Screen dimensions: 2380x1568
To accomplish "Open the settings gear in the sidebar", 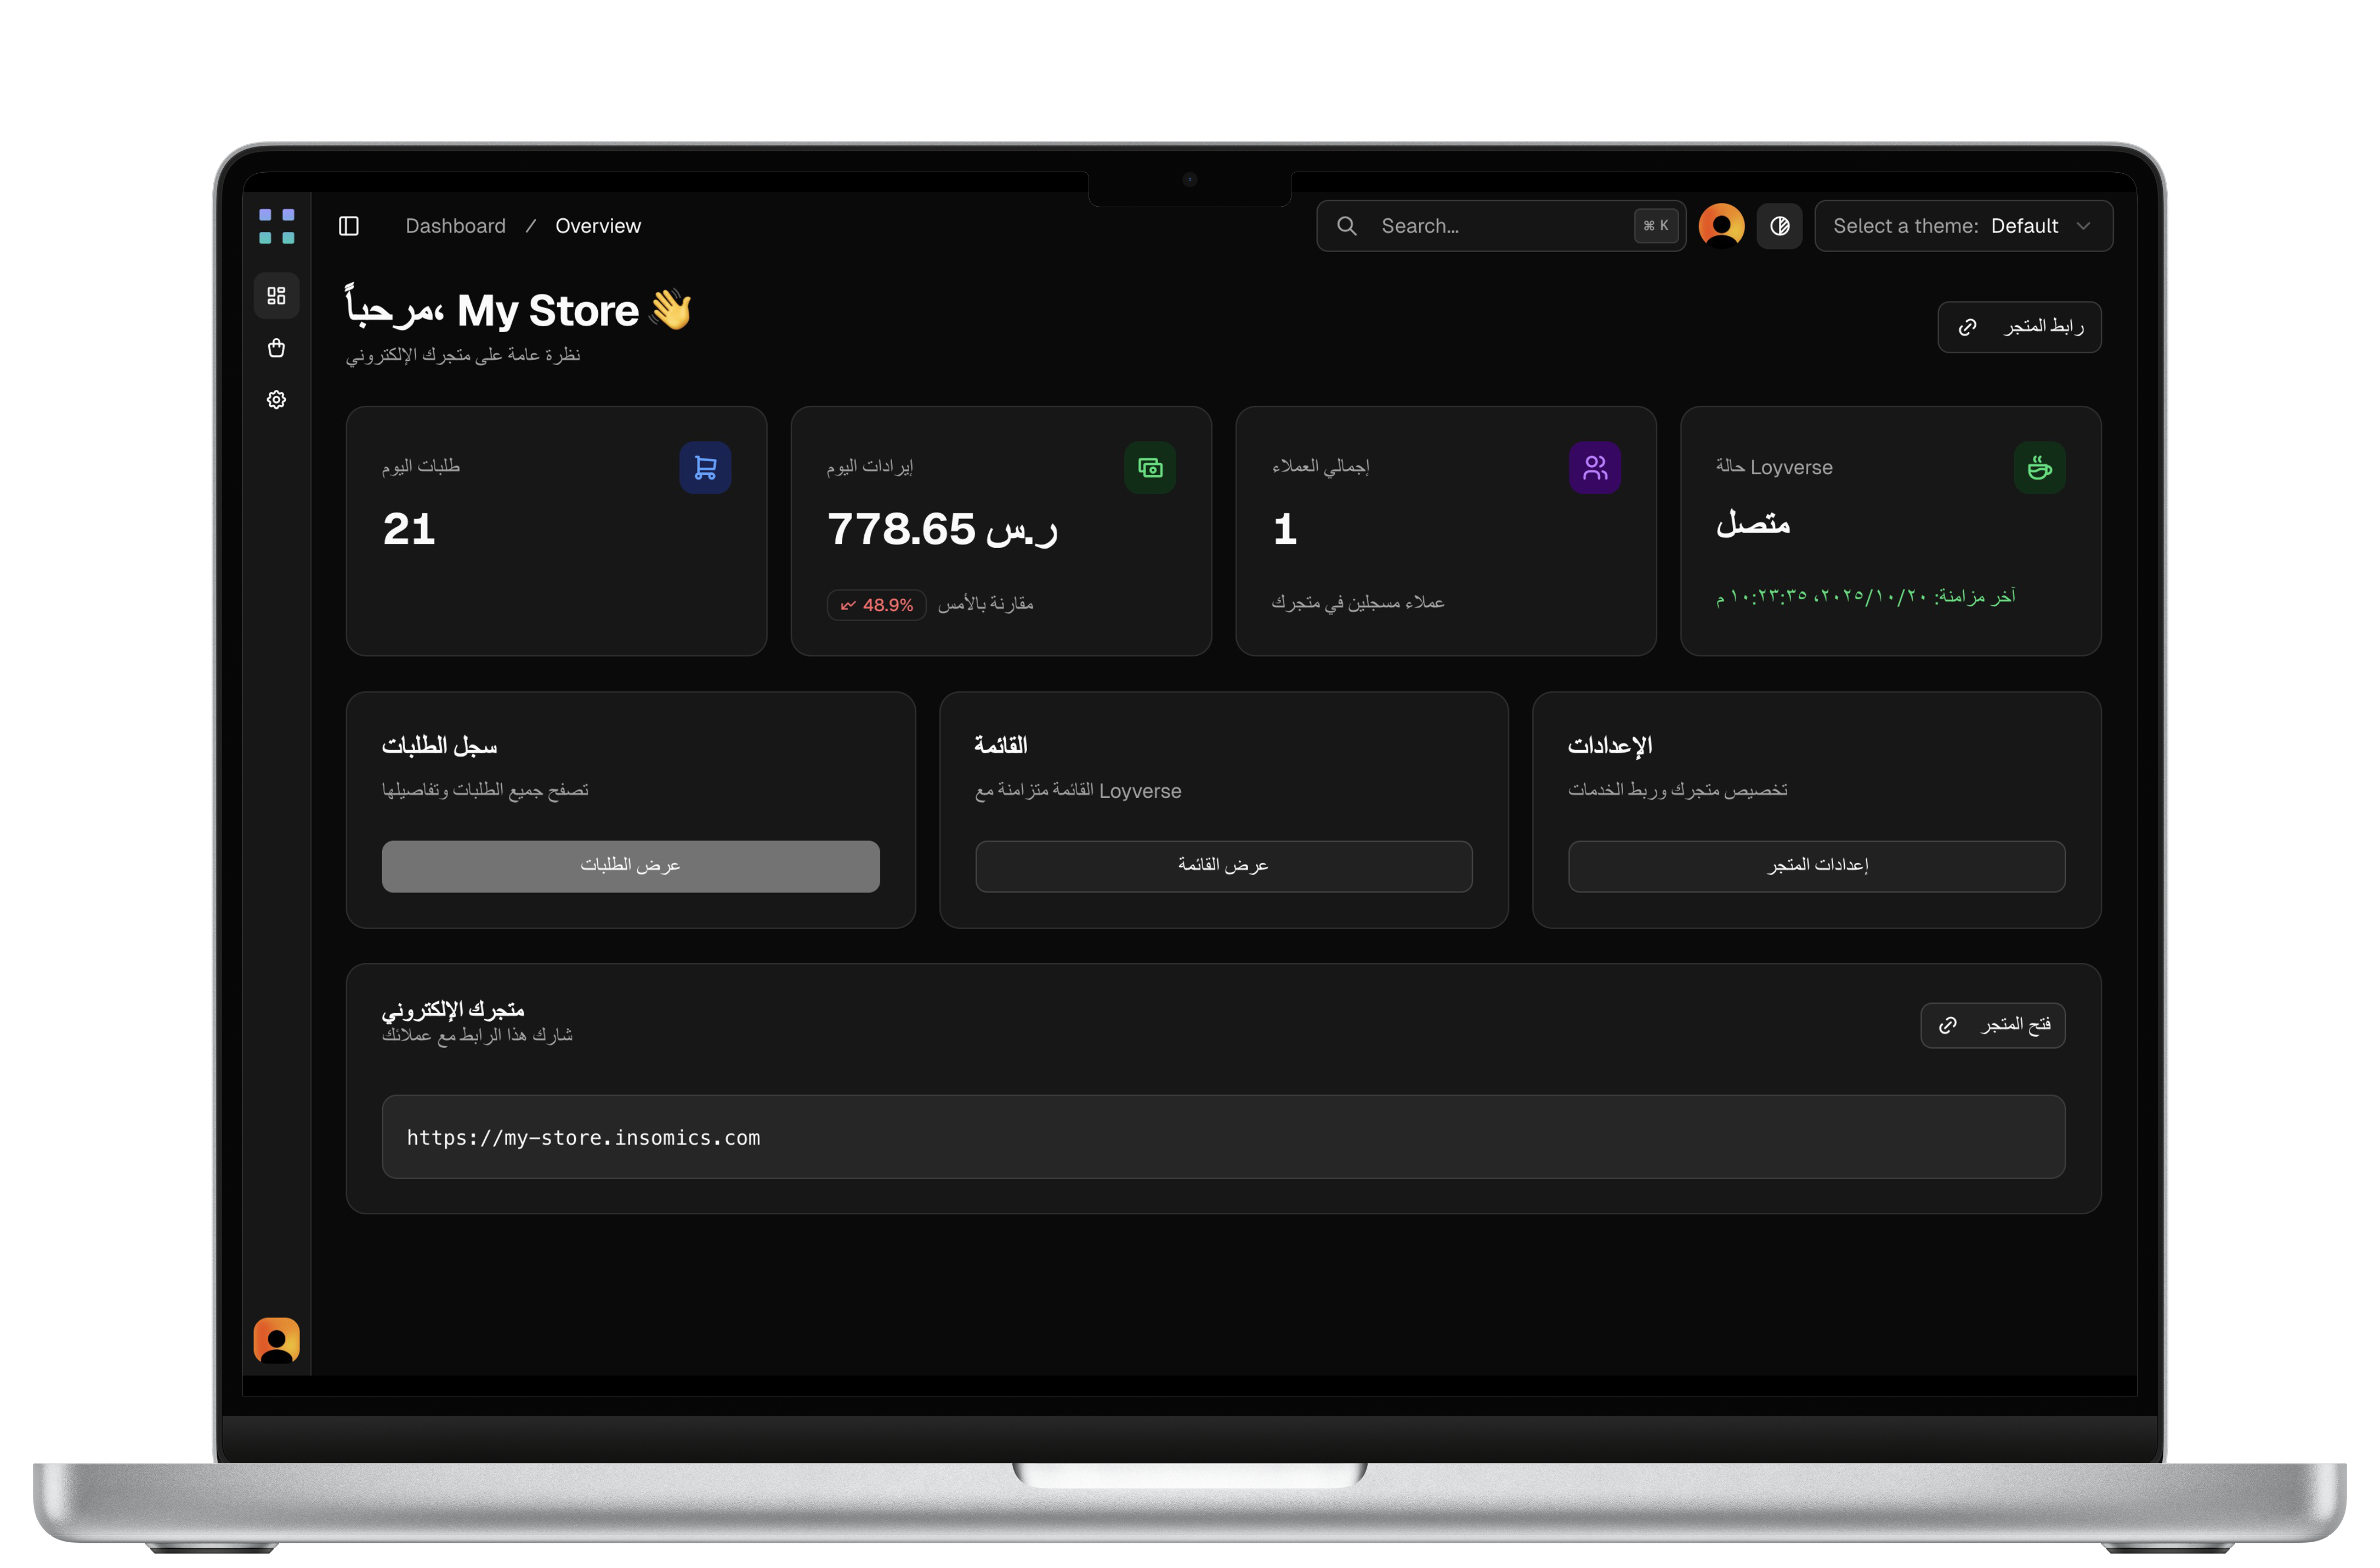I will (x=277, y=400).
